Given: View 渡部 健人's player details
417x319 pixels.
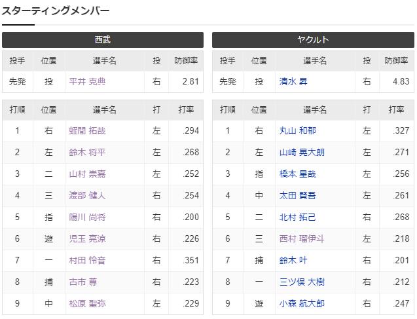Looking at the screenshot, I should (87, 196).
